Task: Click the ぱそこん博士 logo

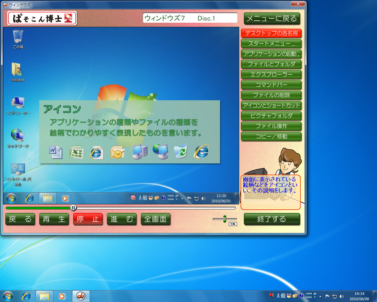Action: click(42, 18)
